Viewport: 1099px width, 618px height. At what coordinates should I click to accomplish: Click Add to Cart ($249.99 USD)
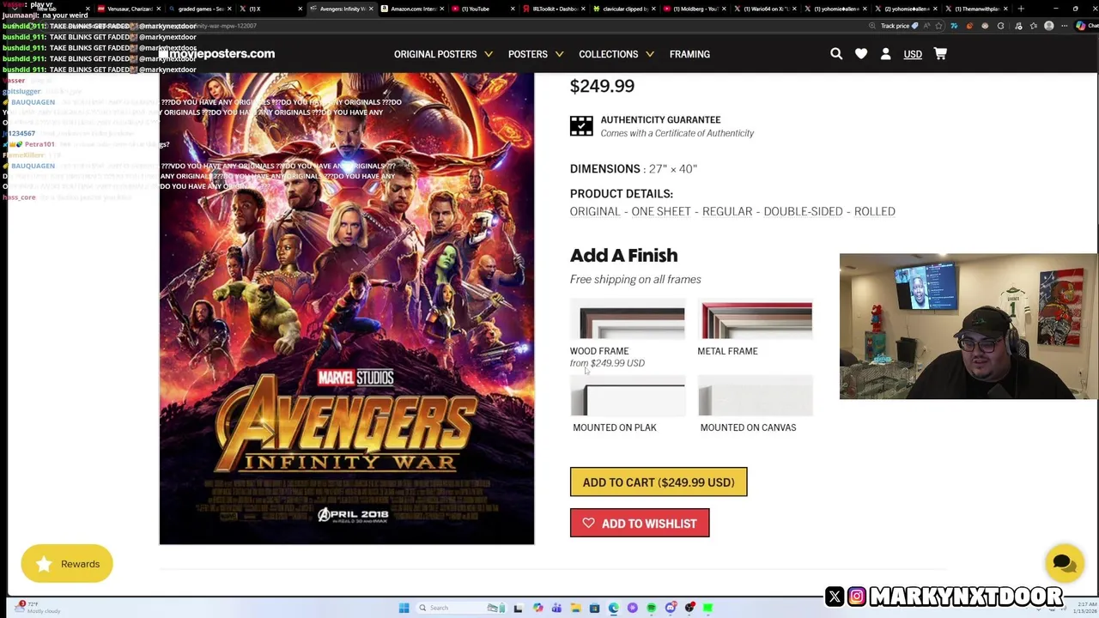659,482
